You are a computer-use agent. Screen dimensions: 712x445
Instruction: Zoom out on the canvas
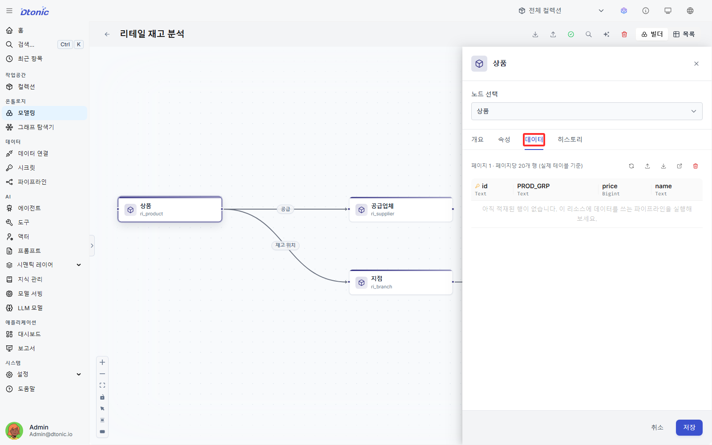(102, 374)
